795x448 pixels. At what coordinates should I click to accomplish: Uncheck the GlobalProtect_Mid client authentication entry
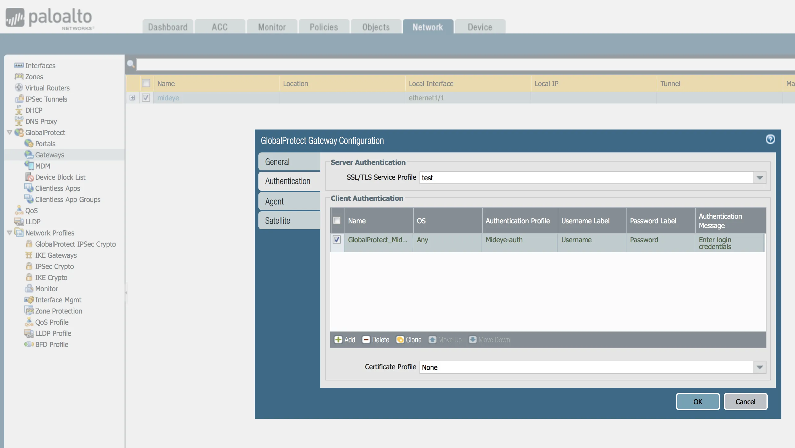(337, 239)
